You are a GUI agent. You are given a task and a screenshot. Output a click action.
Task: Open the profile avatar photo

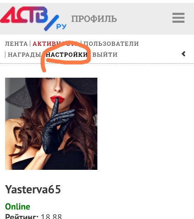click(x=51, y=124)
